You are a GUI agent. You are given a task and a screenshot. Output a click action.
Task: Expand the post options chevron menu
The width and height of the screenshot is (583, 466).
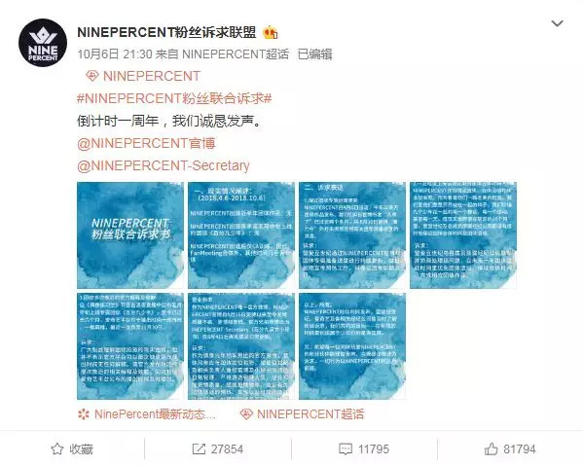tap(557, 23)
